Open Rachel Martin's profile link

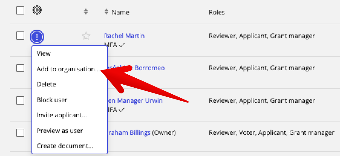coord(124,36)
